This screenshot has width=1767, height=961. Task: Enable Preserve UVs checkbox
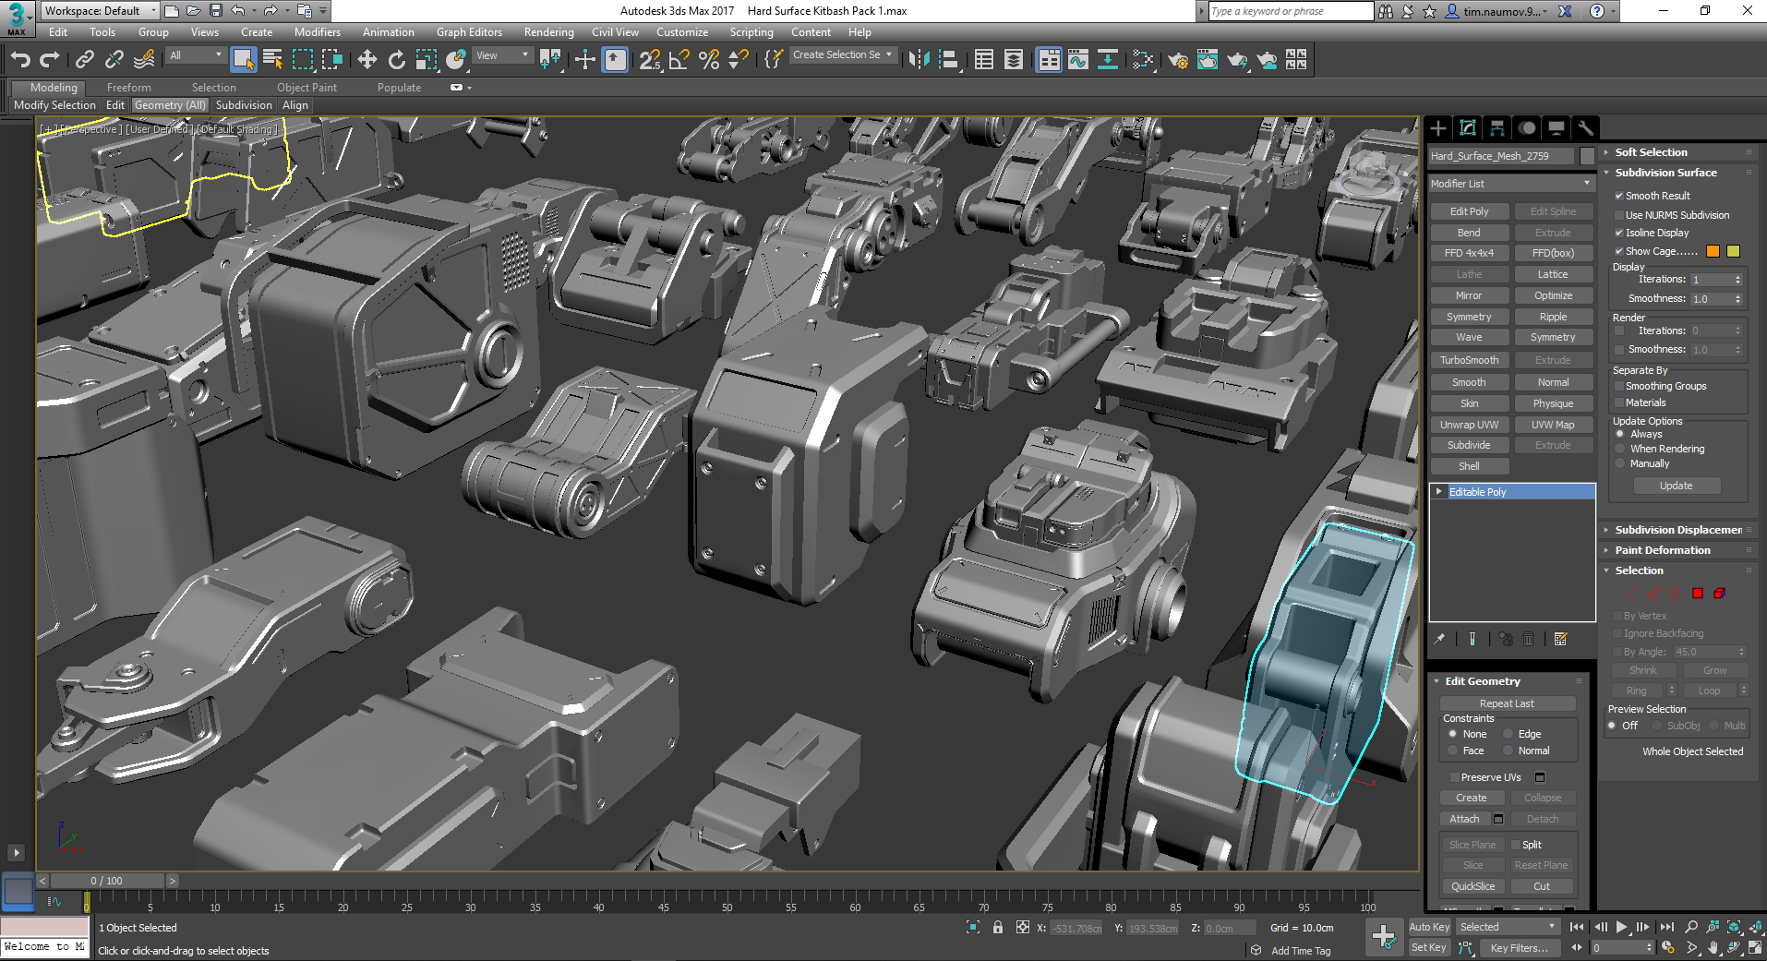[1455, 777]
